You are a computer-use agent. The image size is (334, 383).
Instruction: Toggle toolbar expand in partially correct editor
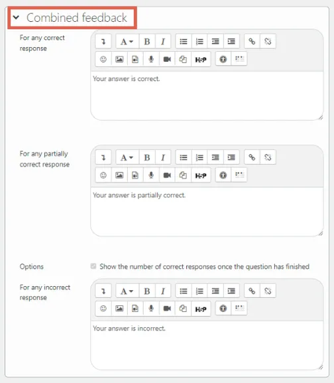tap(103, 157)
